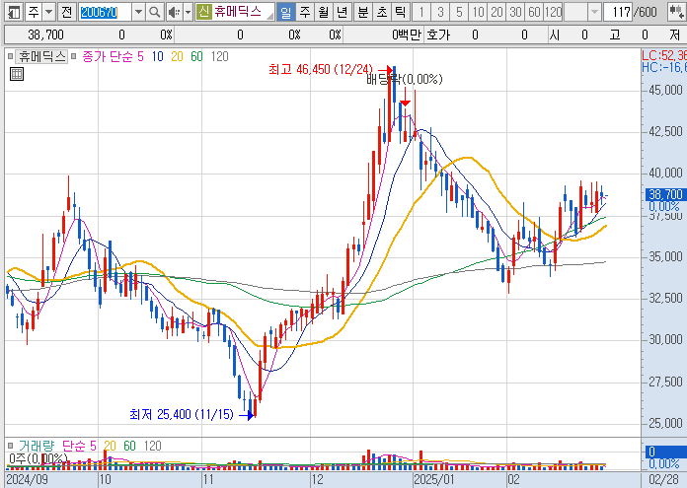Click gray 120 moving average label in price chart

[219, 56]
